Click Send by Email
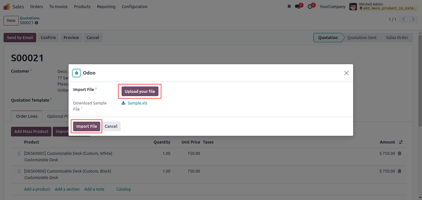 (20, 37)
